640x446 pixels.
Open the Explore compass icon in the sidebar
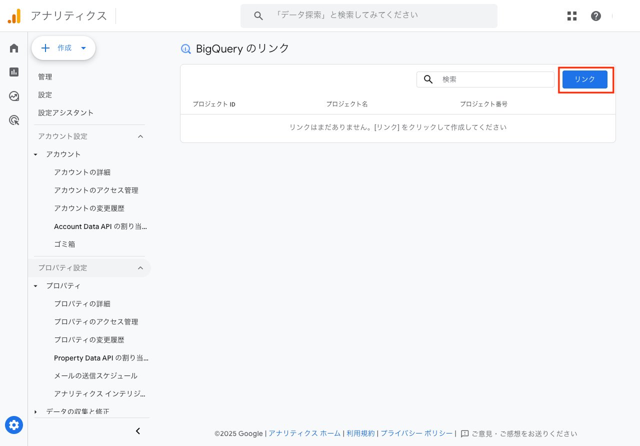pyautogui.click(x=13, y=96)
